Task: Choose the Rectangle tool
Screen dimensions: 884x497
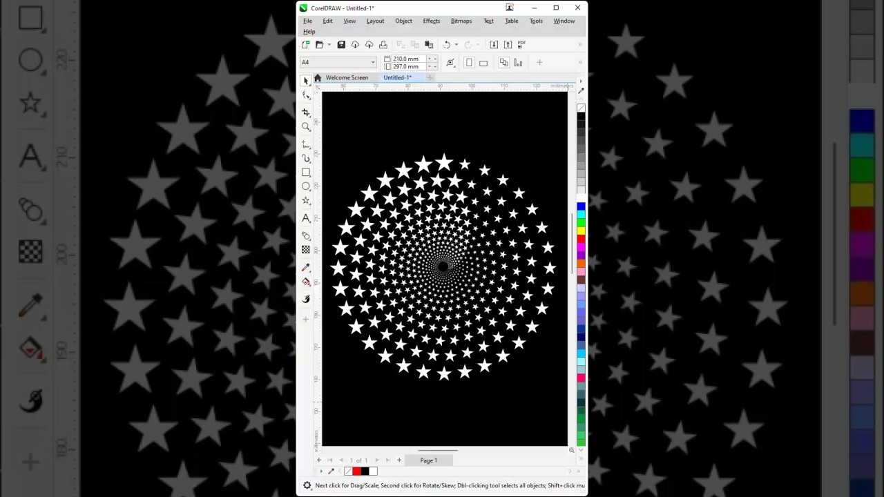Action: tap(306, 173)
